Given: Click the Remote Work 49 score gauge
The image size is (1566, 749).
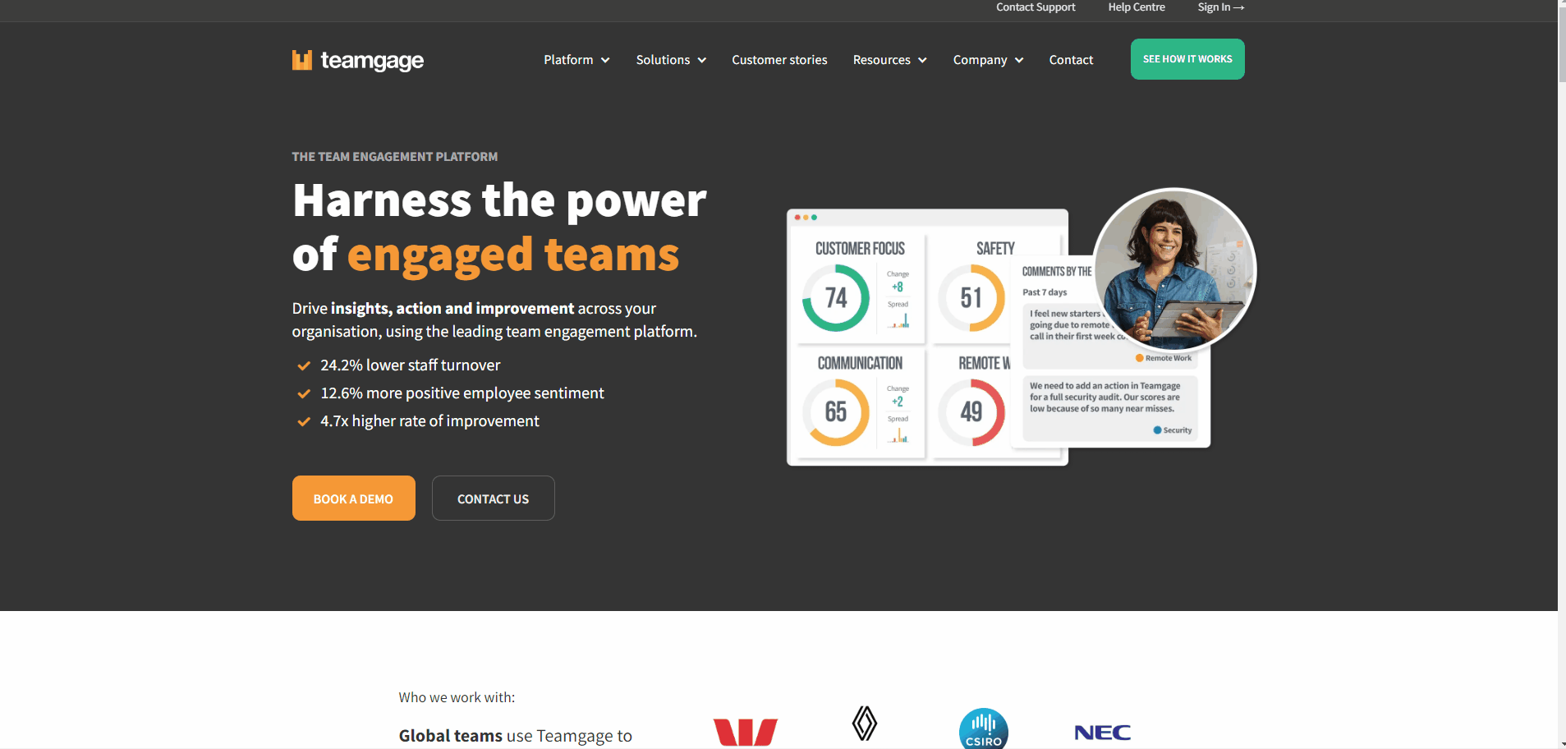Looking at the screenshot, I should [971, 411].
